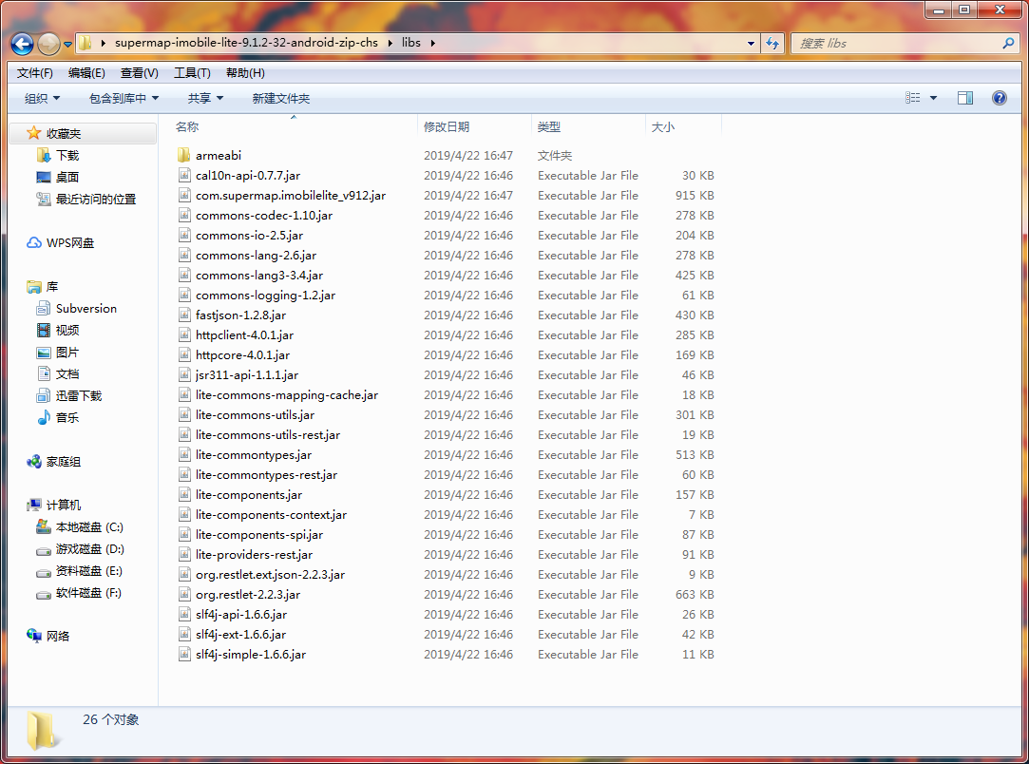Click the 家庭组 icon

tap(33, 462)
